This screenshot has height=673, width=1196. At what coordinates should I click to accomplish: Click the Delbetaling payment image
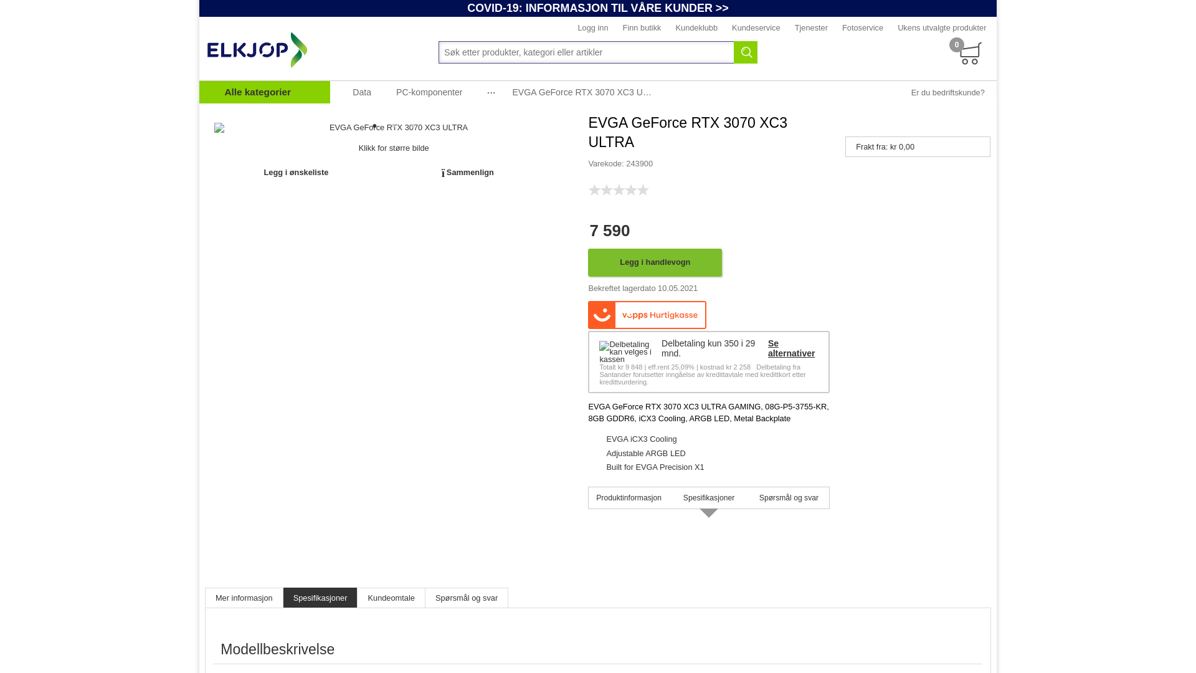click(625, 352)
